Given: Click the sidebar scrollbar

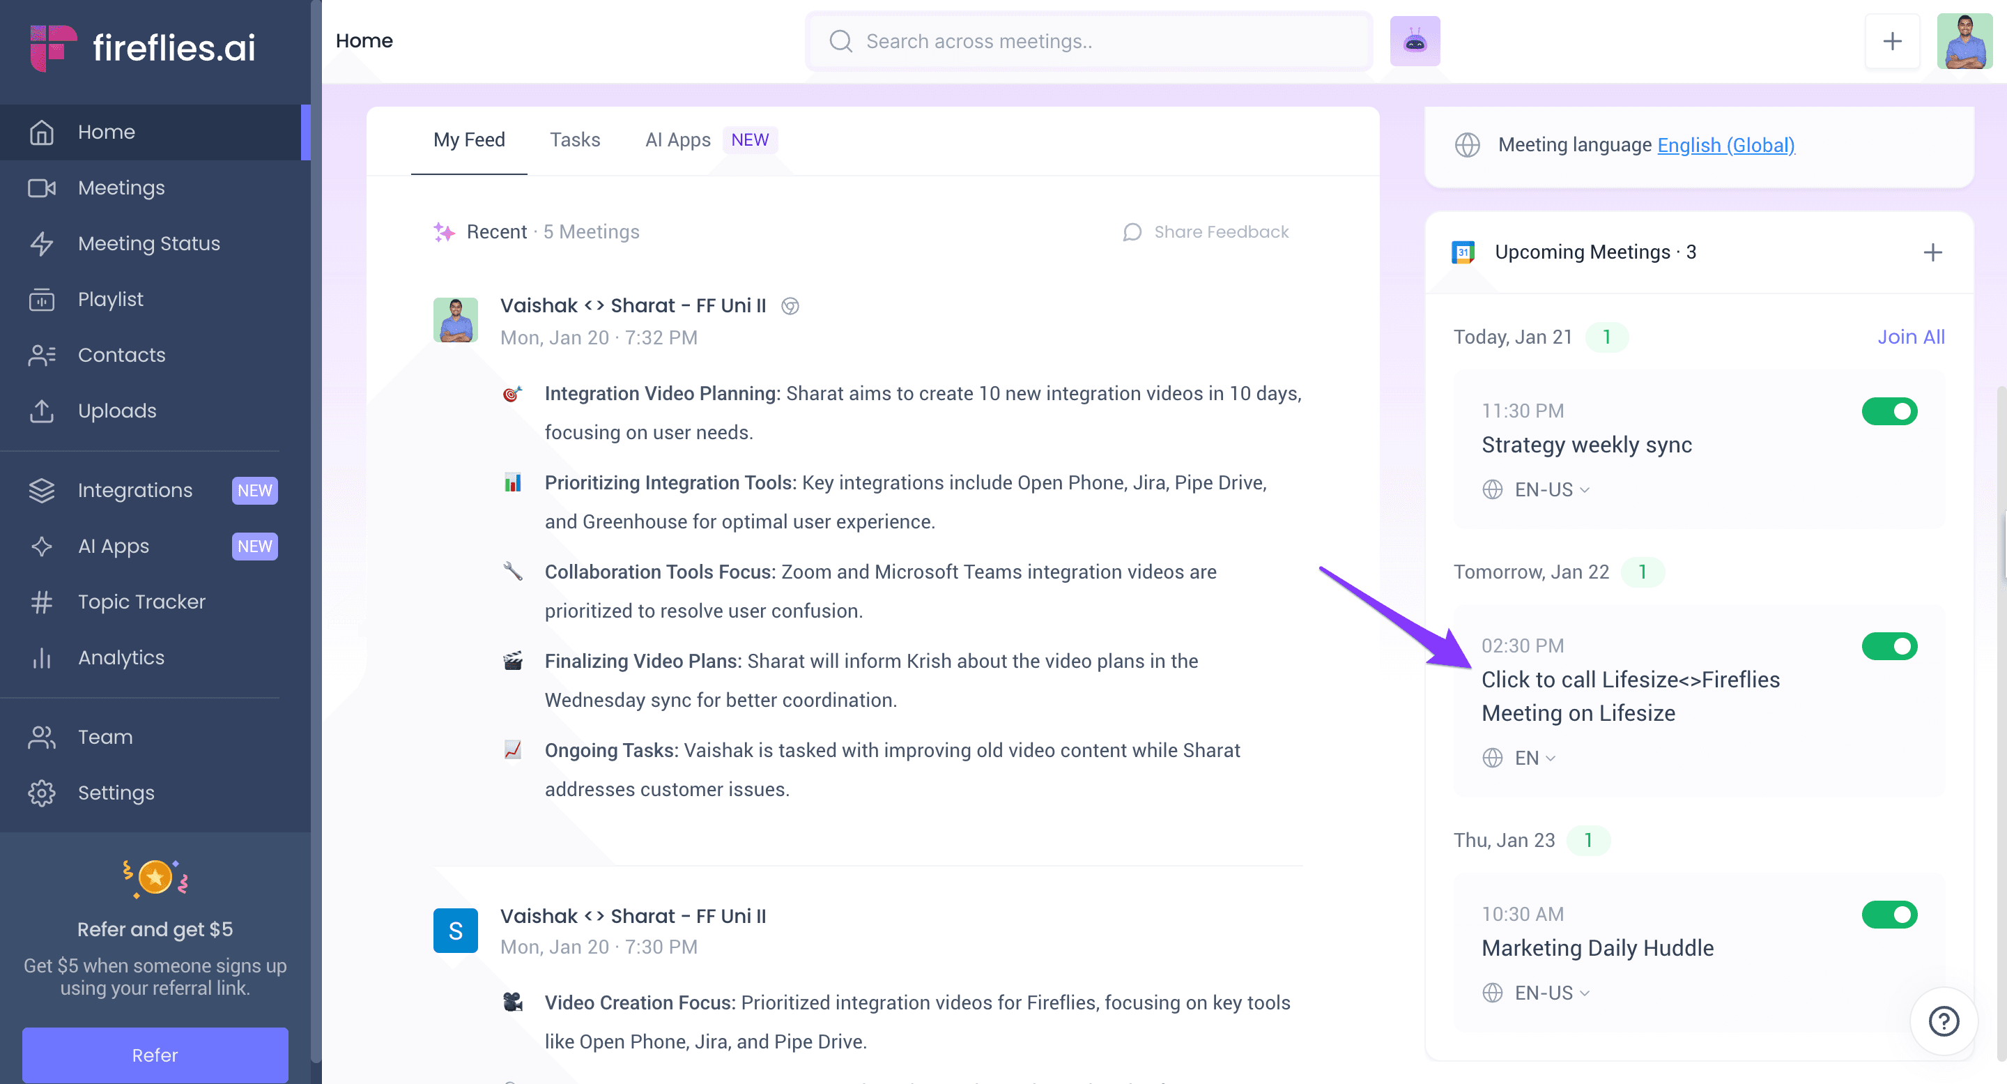Looking at the screenshot, I should 316,530.
